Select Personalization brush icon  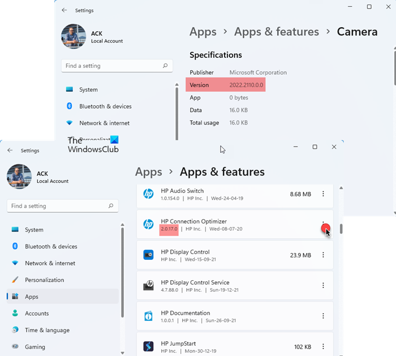click(x=15, y=280)
